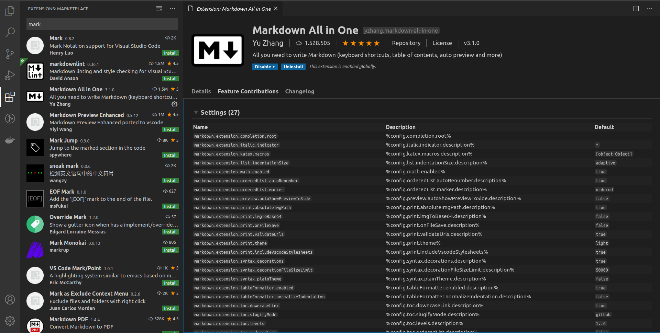Click setting 'markdown.extension.print.theme'
The height and width of the screenshot is (333, 660).
coord(230,243)
